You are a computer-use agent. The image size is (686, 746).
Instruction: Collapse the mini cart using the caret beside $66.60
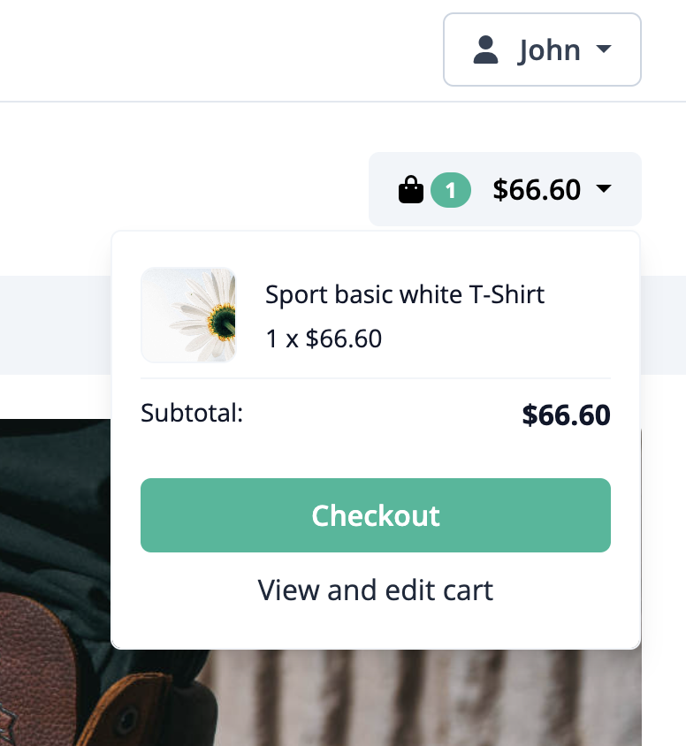pyautogui.click(x=603, y=188)
